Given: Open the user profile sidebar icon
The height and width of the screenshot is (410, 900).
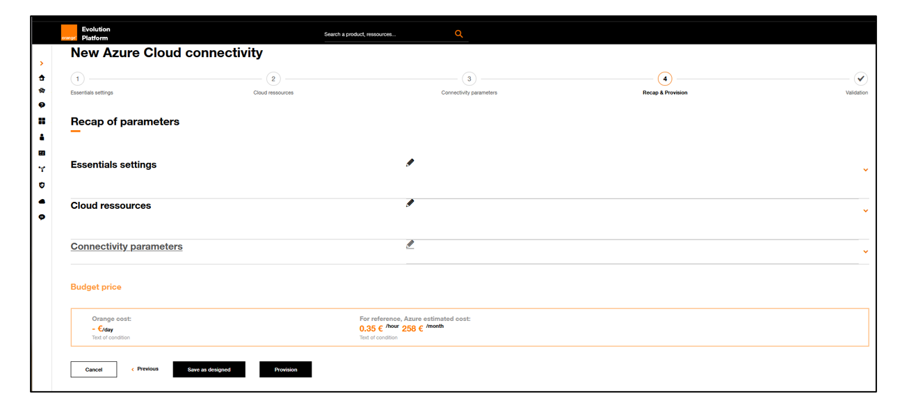Looking at the screenshot, I should 42,137.
